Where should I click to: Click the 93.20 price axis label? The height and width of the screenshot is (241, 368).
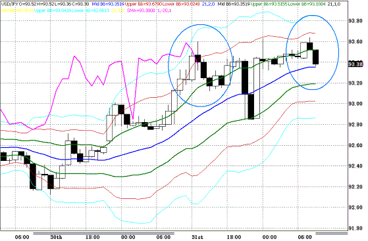(355, 83)
